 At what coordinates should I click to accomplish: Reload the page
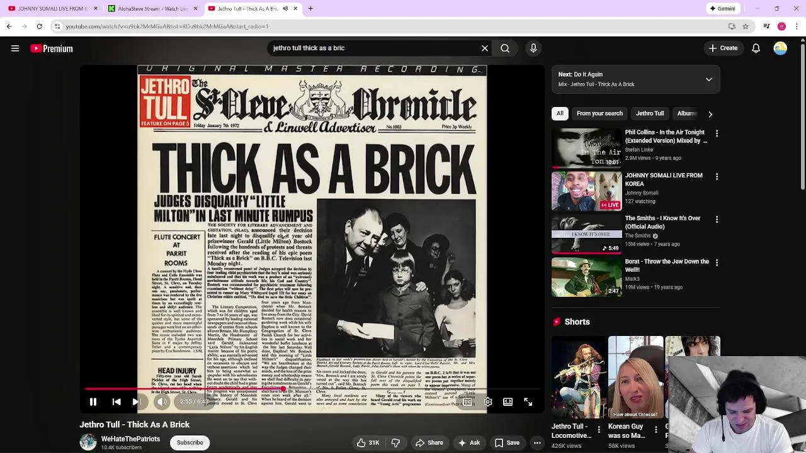(39, 26)
